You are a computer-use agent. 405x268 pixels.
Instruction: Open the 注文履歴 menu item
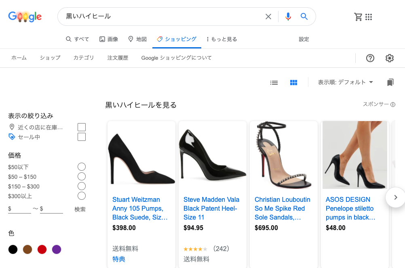[117, 58]
